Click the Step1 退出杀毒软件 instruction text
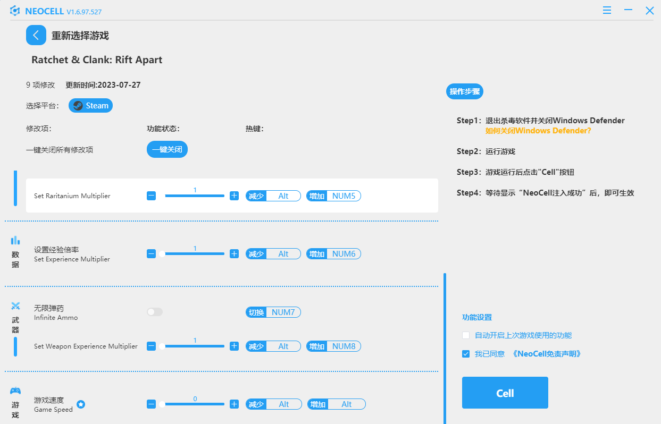The image size is (661, 424). (x=541, y=121)
